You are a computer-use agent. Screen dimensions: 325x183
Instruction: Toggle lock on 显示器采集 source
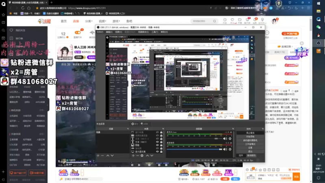(x=161, y=151)
